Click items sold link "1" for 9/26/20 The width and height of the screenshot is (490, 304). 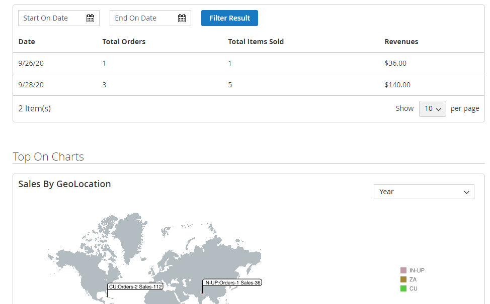(x=230, y=63)
